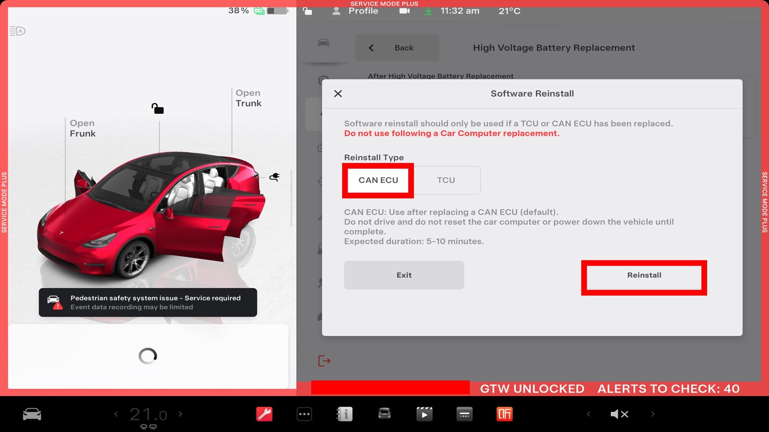Tap the unlocked padlock above the car
769x432 pixels.
click(x=158, y=108)
